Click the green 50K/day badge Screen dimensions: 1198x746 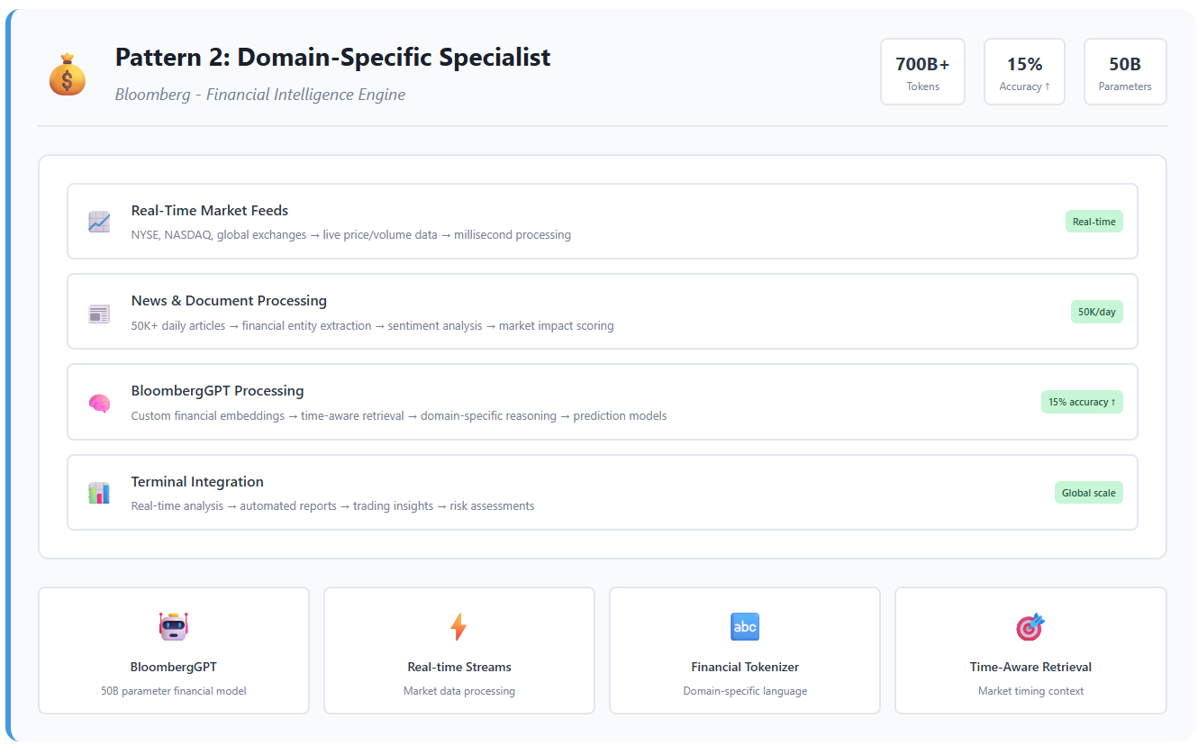1096,312
